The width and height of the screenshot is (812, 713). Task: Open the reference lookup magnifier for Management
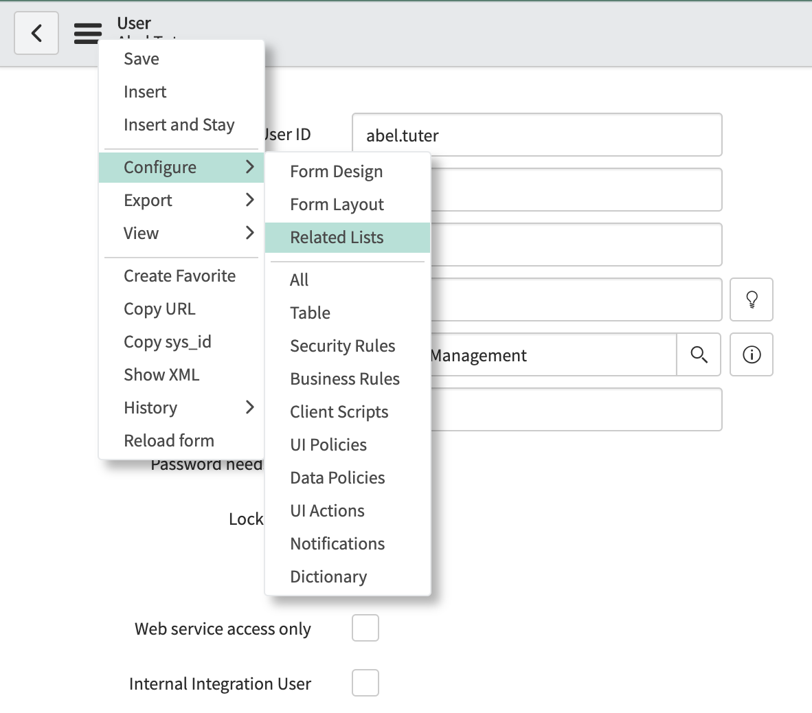(x=699, y=354)
